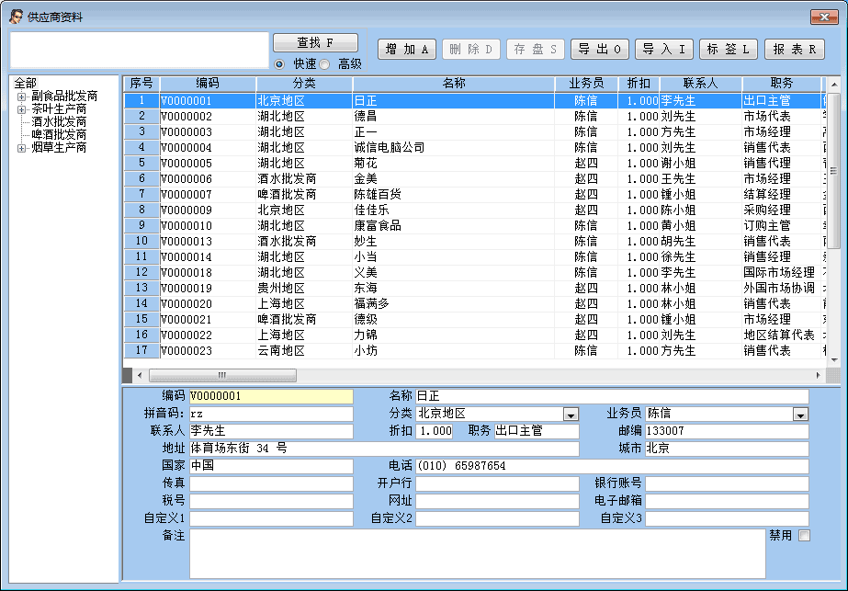Viewport: 848px width, 591px height.
Task: Click the search text input box
Action: [139, 51]
